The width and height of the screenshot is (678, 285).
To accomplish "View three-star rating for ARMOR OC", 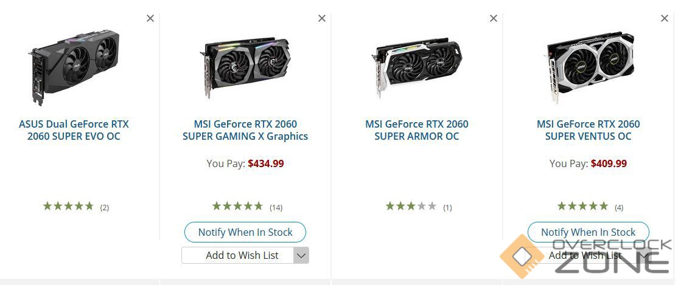I will [411, 207].
